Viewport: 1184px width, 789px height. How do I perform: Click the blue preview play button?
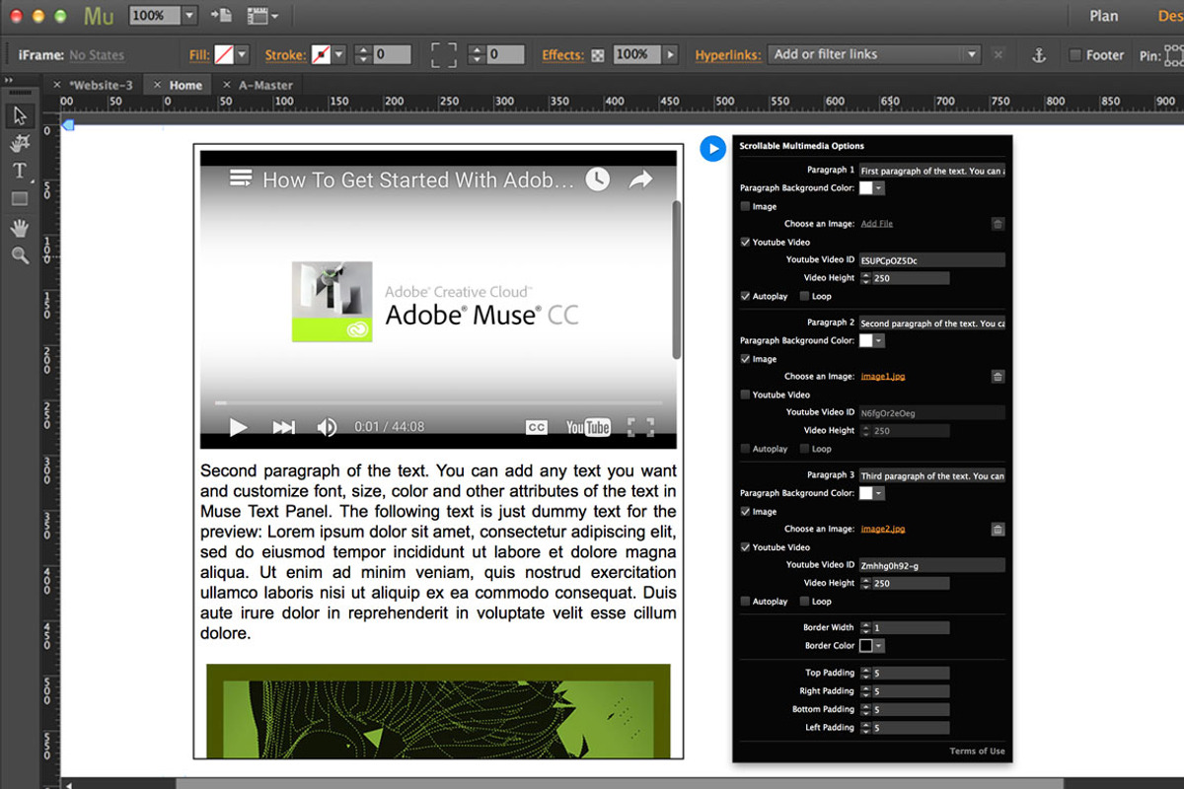(712, 149)
